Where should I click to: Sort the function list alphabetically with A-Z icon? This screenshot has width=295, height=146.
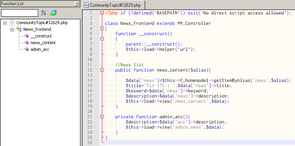click(x=44, y=13)
